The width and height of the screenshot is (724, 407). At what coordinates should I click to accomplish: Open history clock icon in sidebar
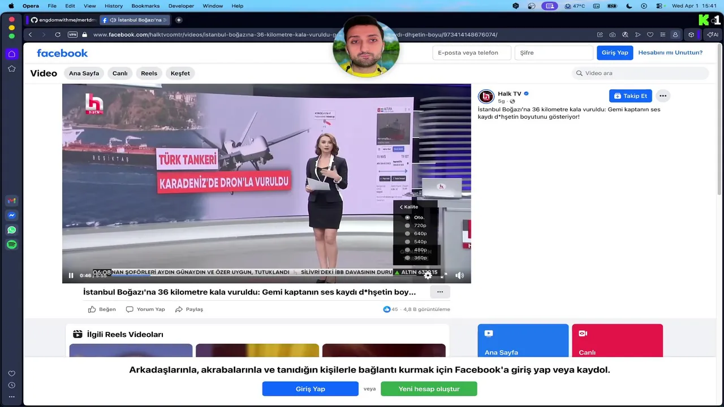pyautogui.click(x=11, y=386)
